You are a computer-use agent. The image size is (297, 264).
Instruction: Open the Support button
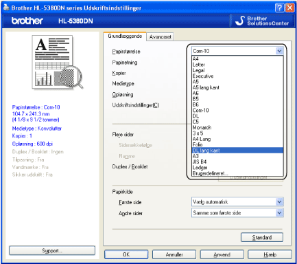[x=52, y=251]
